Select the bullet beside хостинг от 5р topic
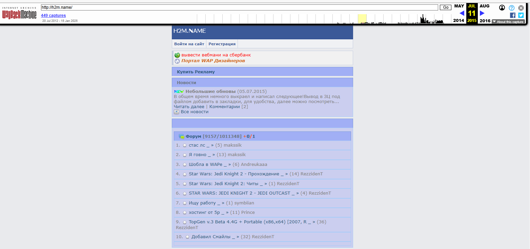Image resolution: width=530 pixels, height=249 pixels. [x=185, y=213]
